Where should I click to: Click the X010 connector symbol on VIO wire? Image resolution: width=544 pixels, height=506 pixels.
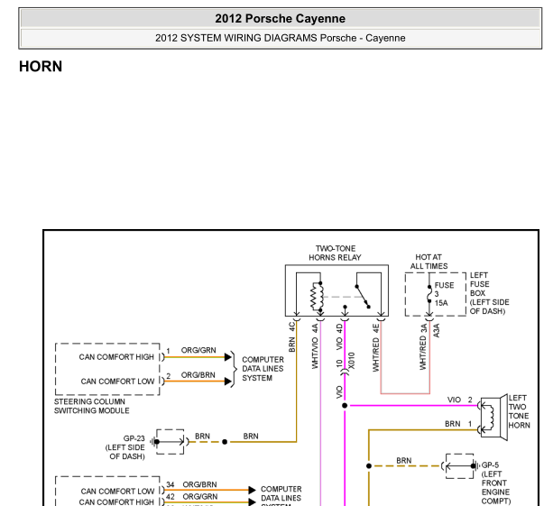[x=345, y=373]
